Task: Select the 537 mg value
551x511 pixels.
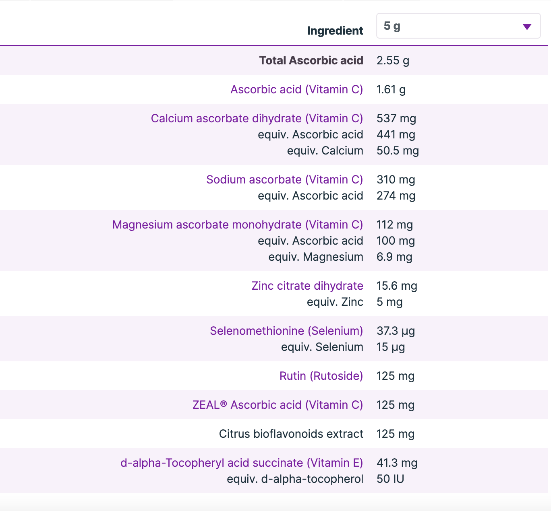Action: pos(396,118)
